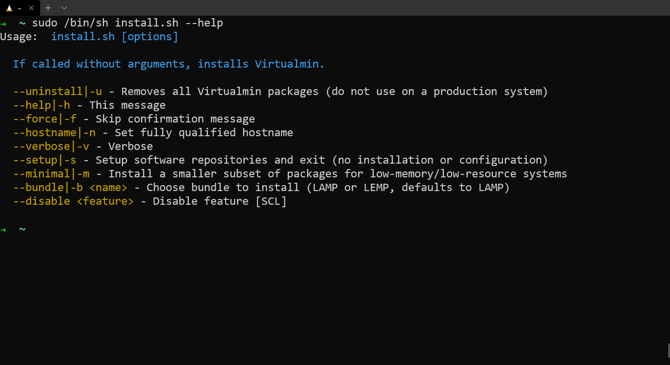Click the "install.sh [options]" usage text
This screenshot has height=365, width=670.
(114, 37)
